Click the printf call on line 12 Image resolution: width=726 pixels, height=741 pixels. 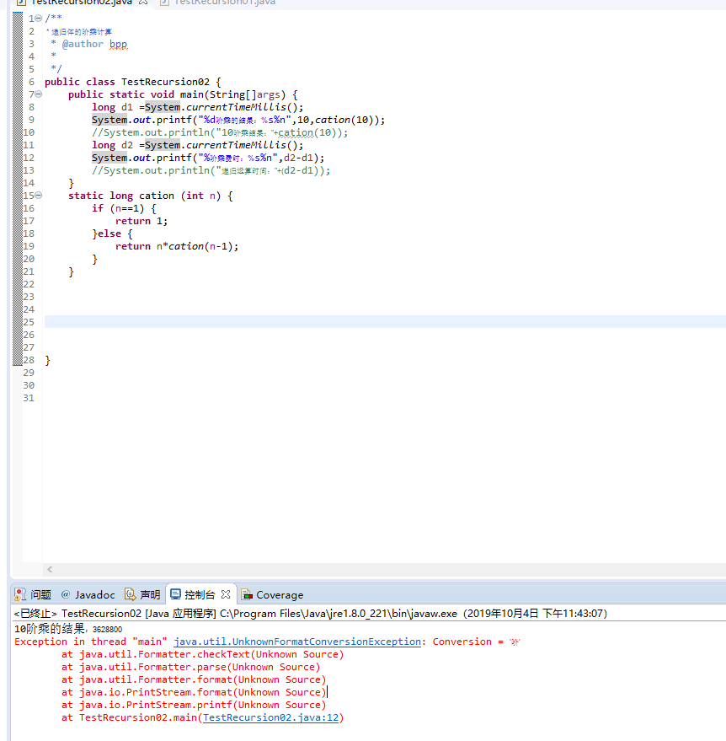coord(208,158)
